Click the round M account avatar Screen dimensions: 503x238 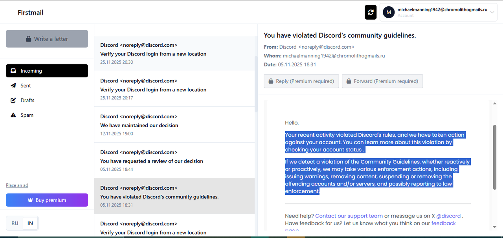pos(389,12)
